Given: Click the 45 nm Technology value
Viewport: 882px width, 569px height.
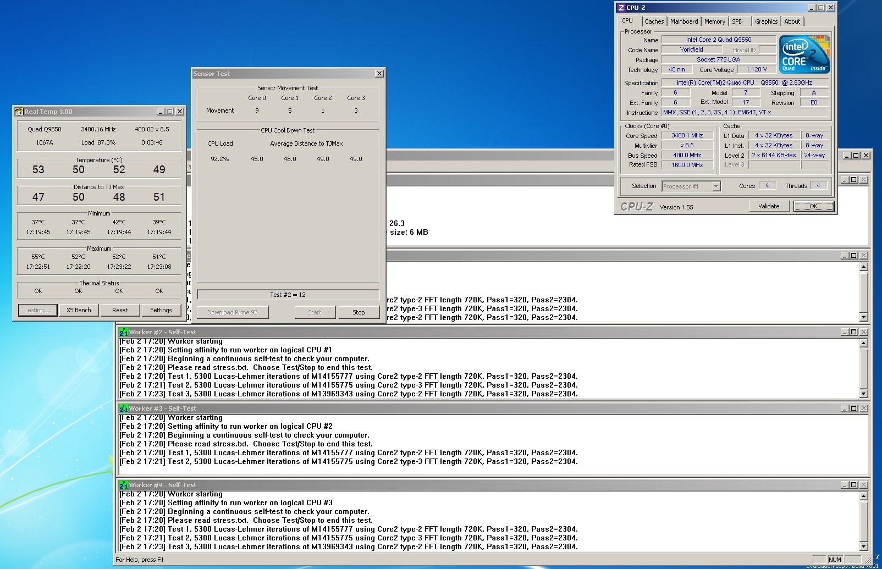Looking at the screenshot, I should (677, 69).
